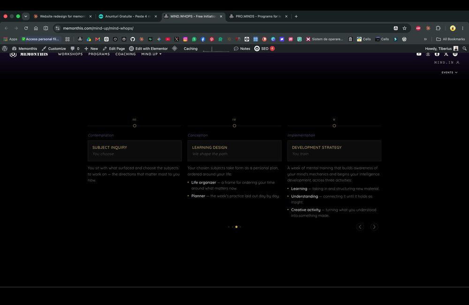Click the step V timeline circle
The height and width of the screenshot is (305, 469).
(x=334, y=126)
